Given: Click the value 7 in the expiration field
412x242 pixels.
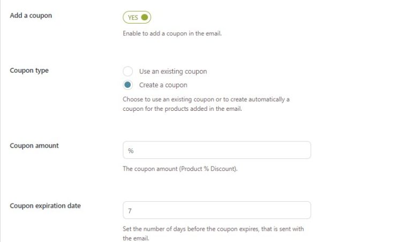Looking at the screenshot, I should click(130, 210).
